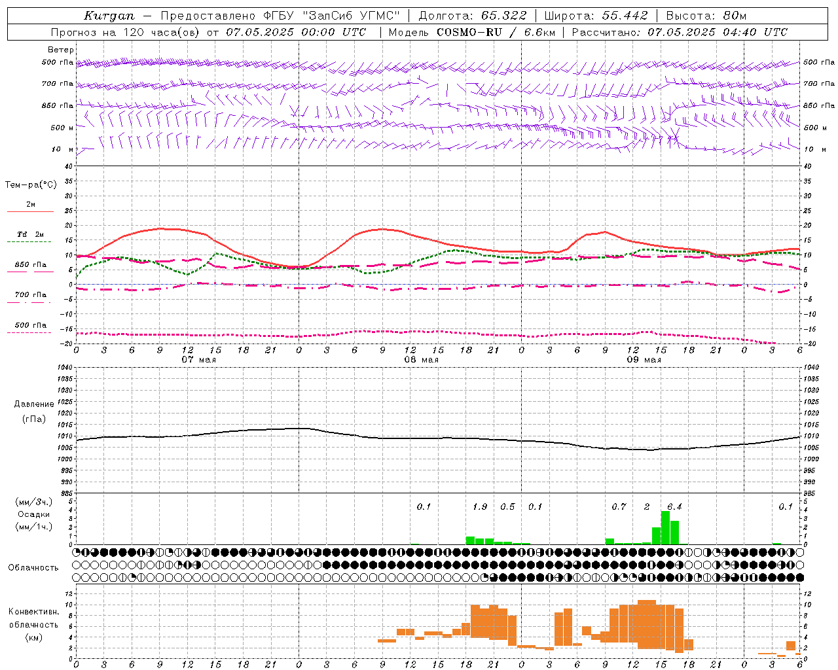Click the "1.9" precipitation total value
838x670 pixels.
pyautogui.click(x=480, y=507)
